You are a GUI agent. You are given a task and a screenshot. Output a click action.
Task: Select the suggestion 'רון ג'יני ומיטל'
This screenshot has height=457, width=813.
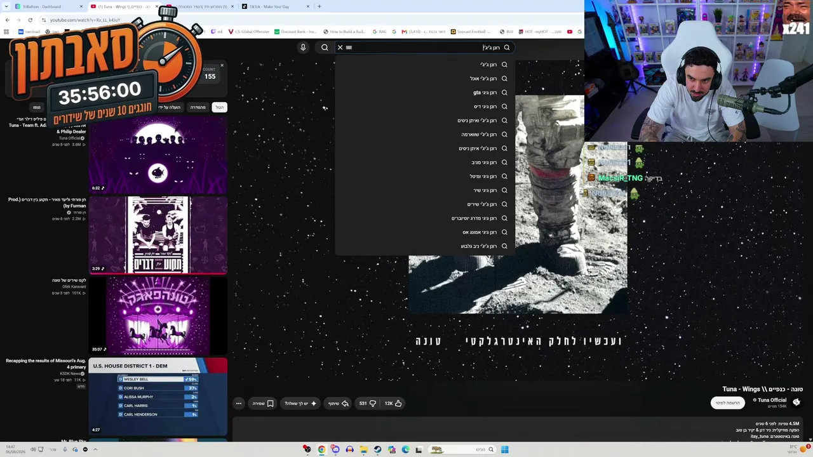coord(424,176)
